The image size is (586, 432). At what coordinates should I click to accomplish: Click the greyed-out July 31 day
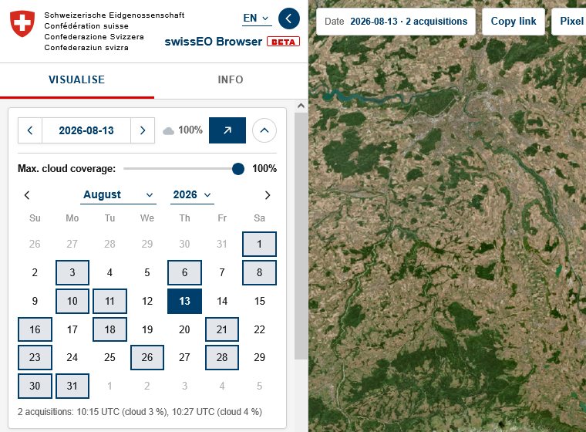pyautogui.click(x=222, y=245)
